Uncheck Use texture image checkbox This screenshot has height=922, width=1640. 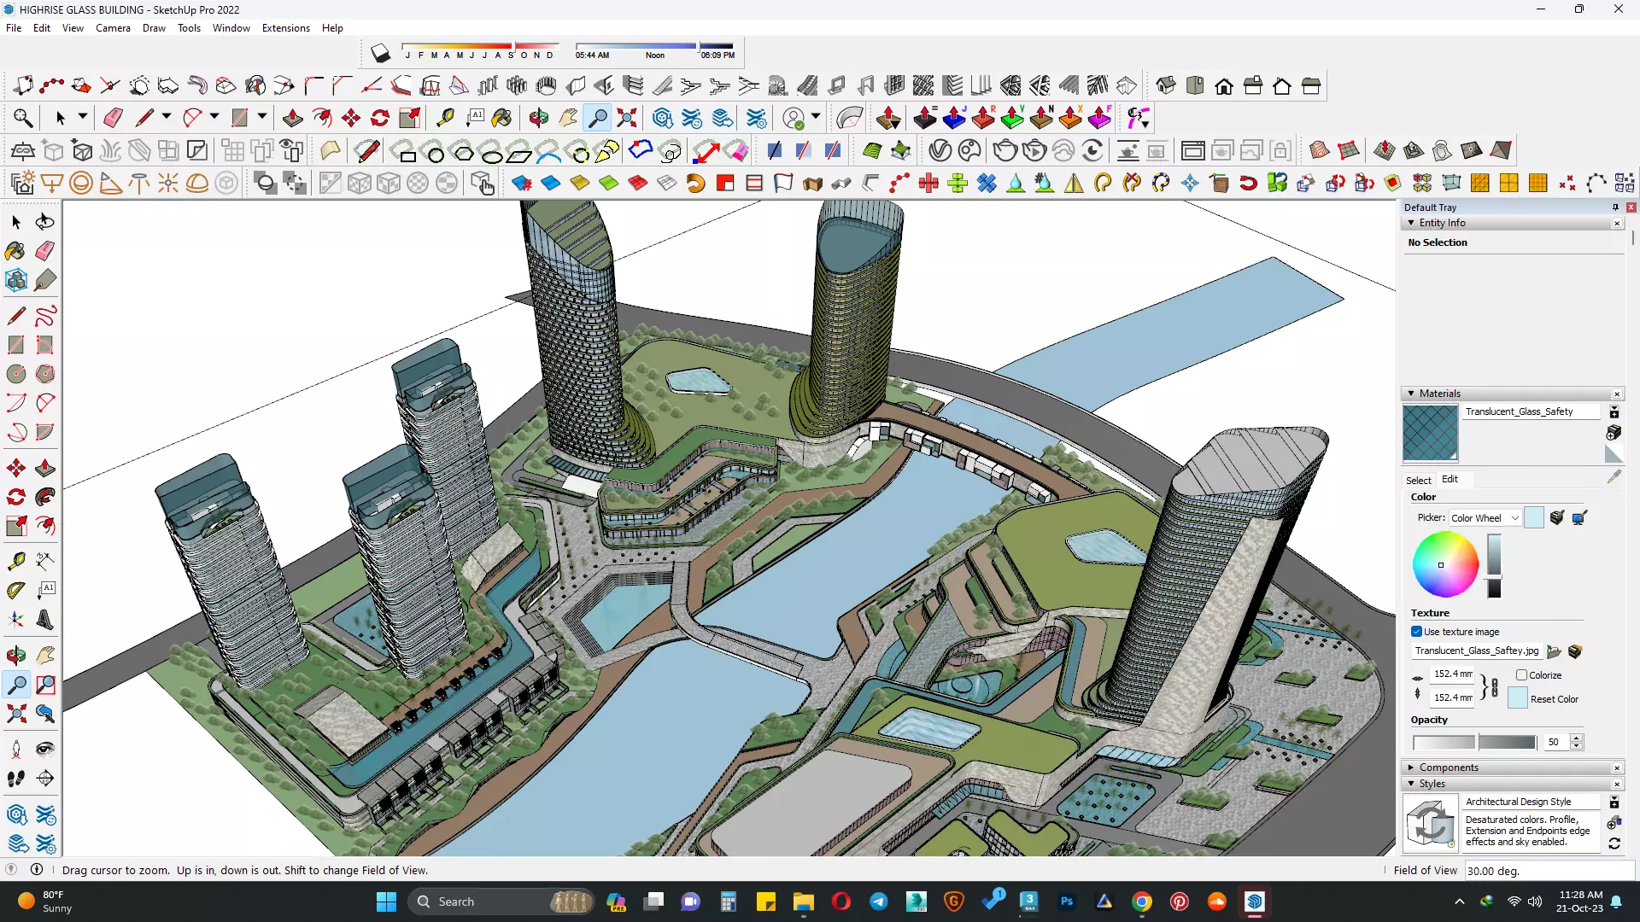(1416, 632)
